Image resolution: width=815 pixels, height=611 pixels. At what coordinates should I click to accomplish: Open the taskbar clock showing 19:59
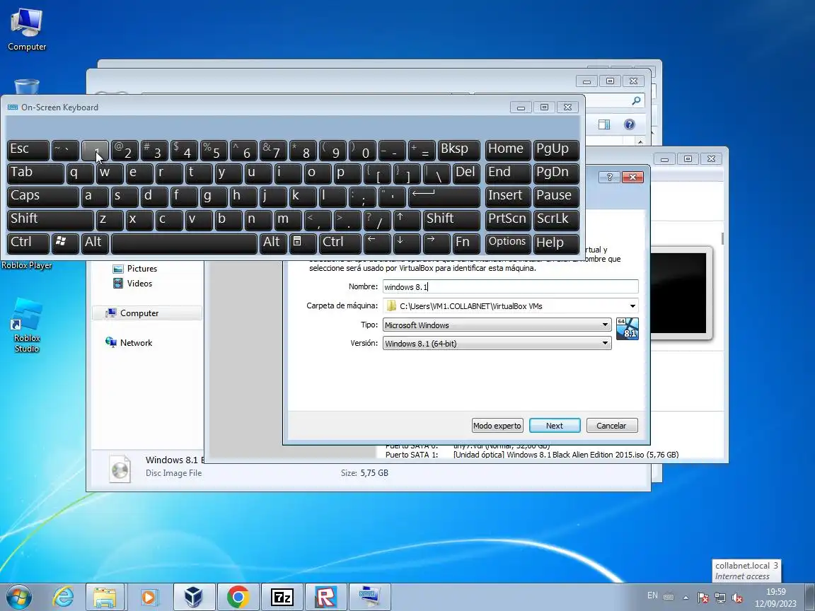775,598
